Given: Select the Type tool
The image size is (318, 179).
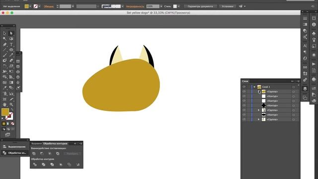Looking at the screenshot, I should 11,44.
